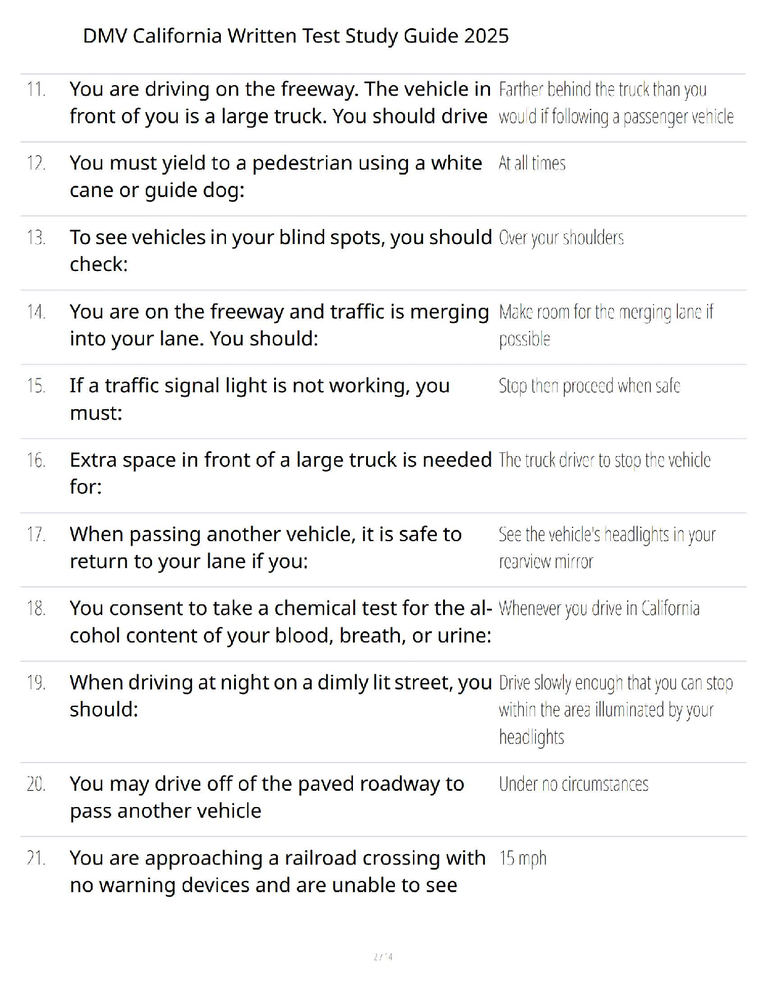Viewport: 766px width, 991px height.
Task: Select question 17 about passing another vehicle
Action: pyautogui.click(x=265, y=547)
